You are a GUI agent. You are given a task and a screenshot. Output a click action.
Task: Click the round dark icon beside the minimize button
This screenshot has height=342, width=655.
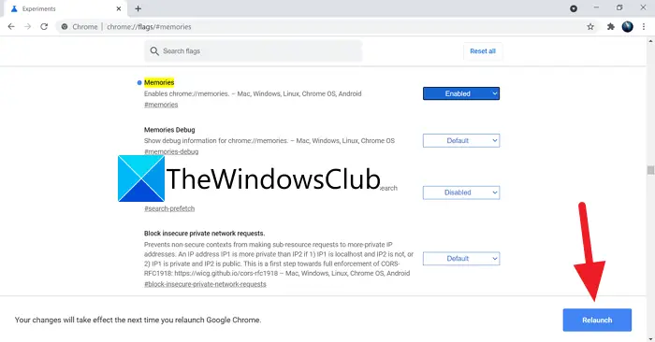click(x=574, y=8)
